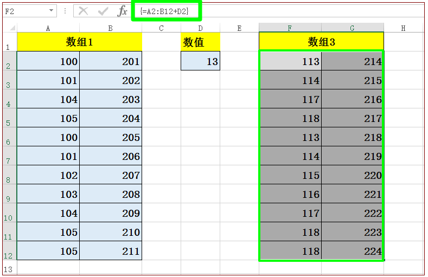Viewport: 428px width, 277px height.
Task: Open Insert Function via the fx icon
Action: [x=122, y=11]
